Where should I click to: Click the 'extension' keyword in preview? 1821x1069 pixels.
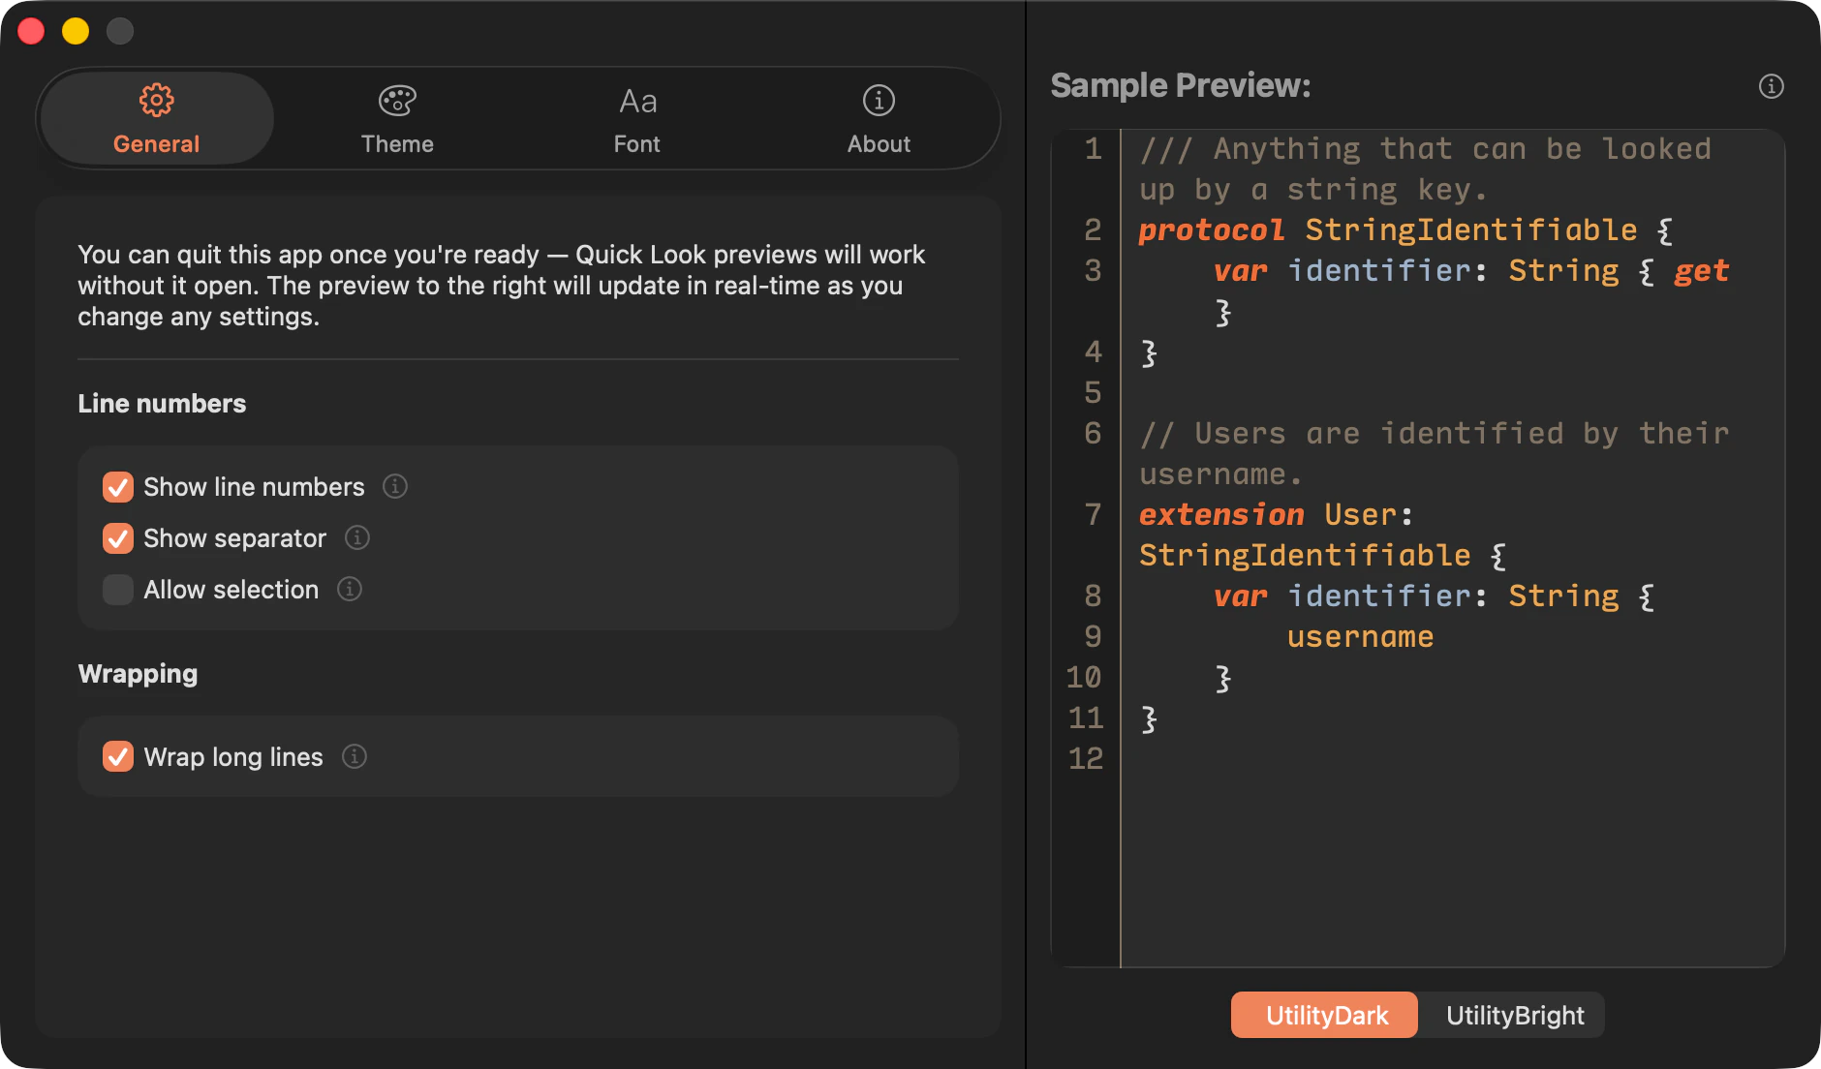tap(1221, 515)
